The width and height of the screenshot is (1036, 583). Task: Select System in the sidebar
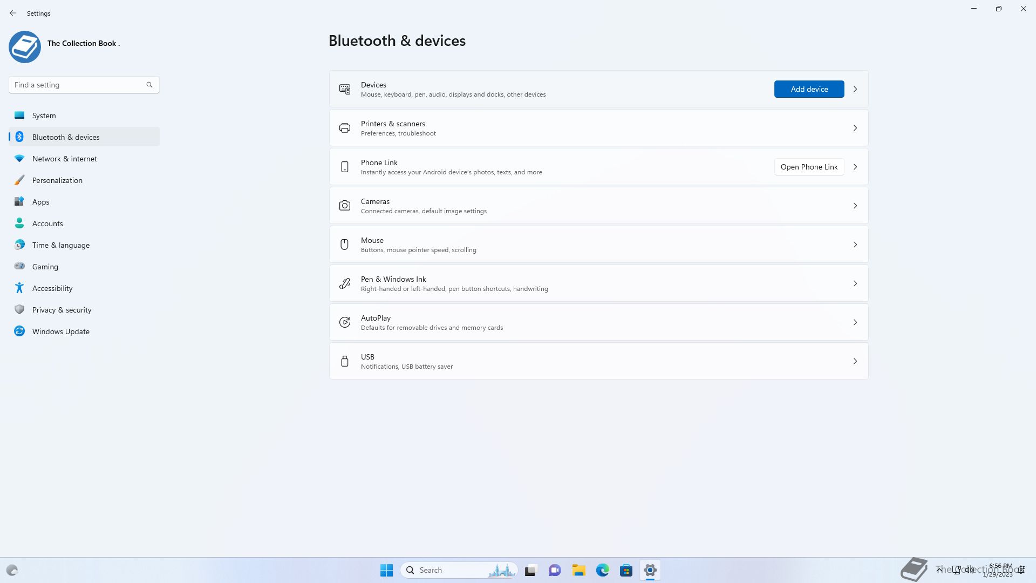coord(84,116)
